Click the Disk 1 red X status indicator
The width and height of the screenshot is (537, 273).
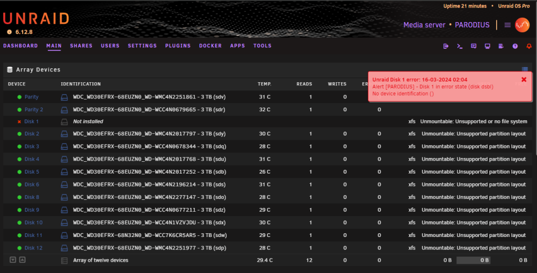point(19,121)
